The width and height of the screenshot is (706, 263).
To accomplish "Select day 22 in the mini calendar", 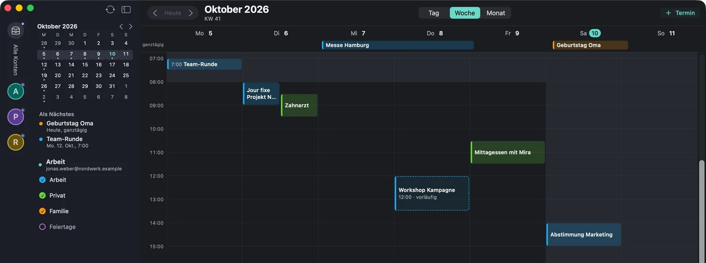I will coord(85,75).
